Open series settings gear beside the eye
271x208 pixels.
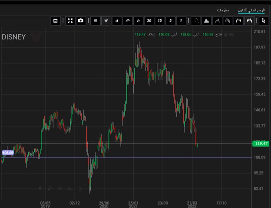click(x=226, y=35)
